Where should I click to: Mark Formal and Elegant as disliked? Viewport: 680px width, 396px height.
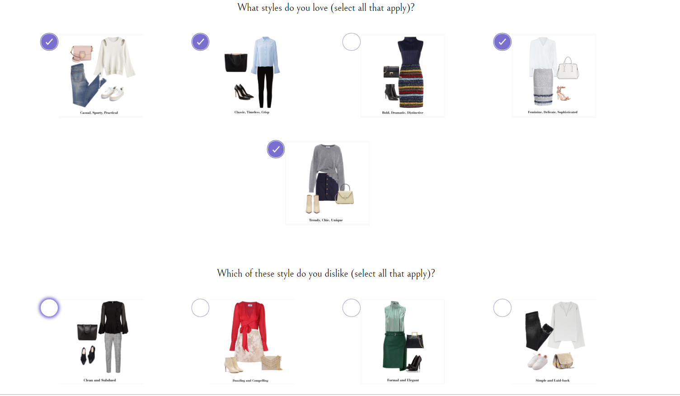pos(352,308)
